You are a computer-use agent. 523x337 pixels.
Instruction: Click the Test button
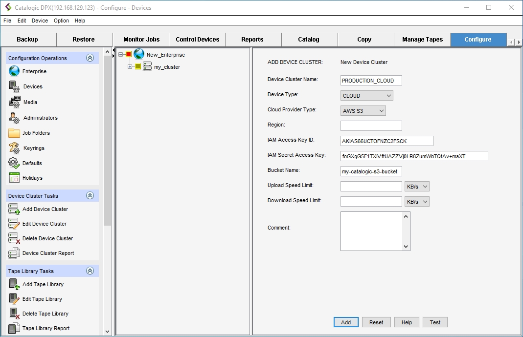[435, 322]
